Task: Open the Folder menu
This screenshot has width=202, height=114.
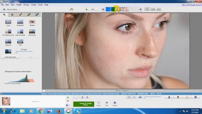Action: point(19,5)
